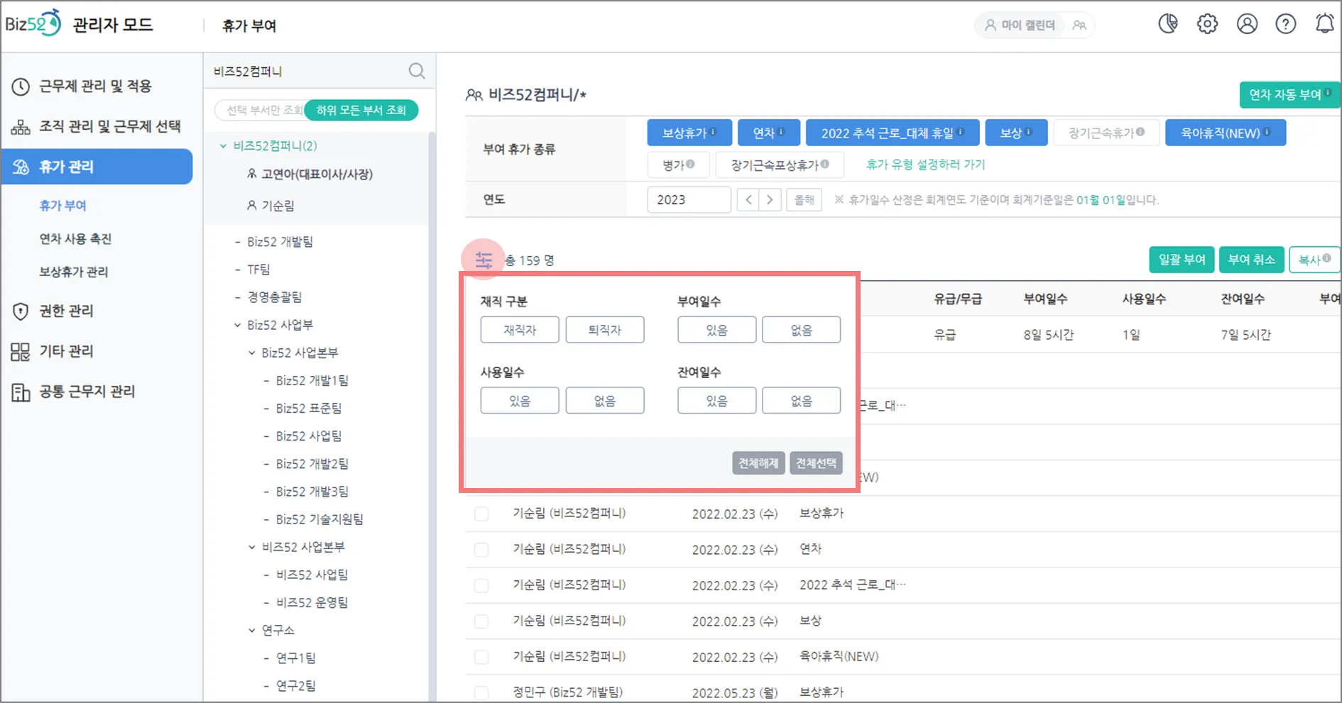Go to next year arrow

point(770,200)
